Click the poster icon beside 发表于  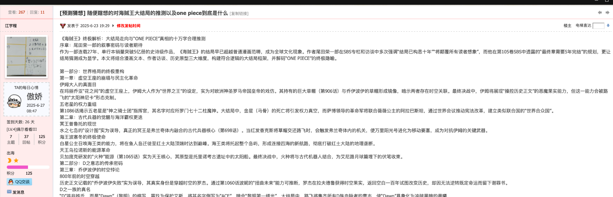click(63, 26)
